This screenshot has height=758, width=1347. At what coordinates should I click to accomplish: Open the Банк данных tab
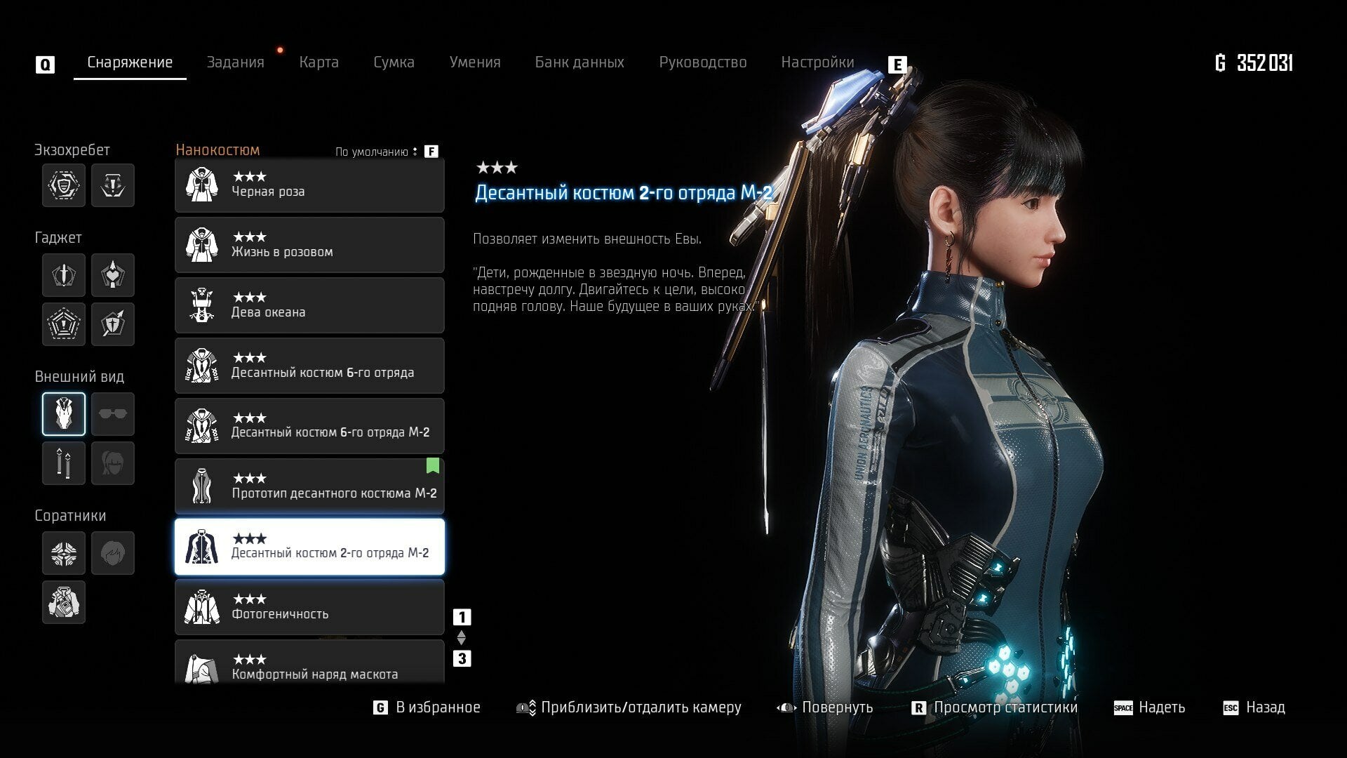[x=579, y=62]
